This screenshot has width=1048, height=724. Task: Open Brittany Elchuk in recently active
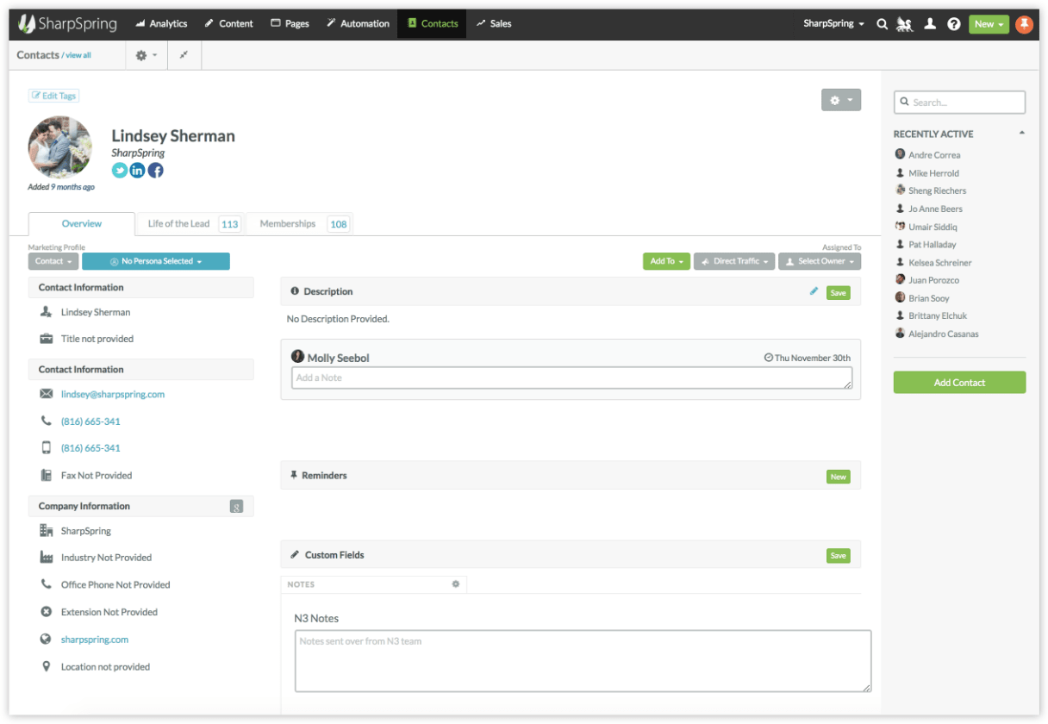coord(938,315)
